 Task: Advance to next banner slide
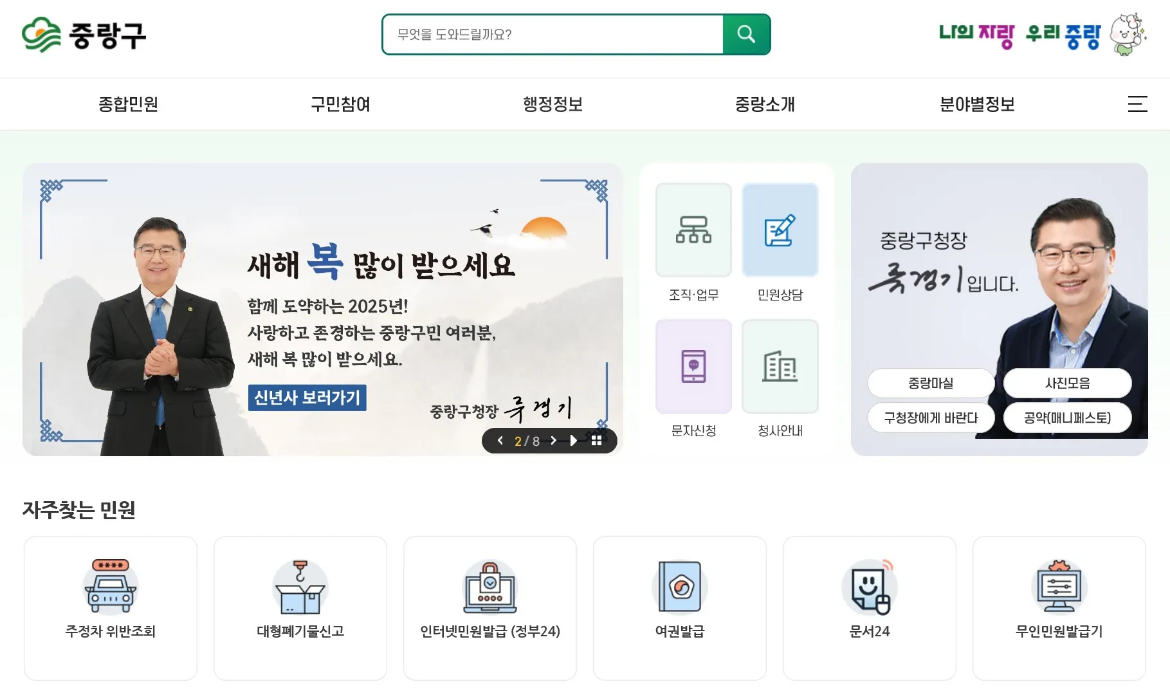tap(553, 441)
